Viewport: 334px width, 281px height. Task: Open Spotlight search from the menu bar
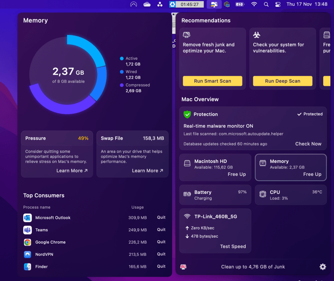pyautogui.click(x=266, y=4)
